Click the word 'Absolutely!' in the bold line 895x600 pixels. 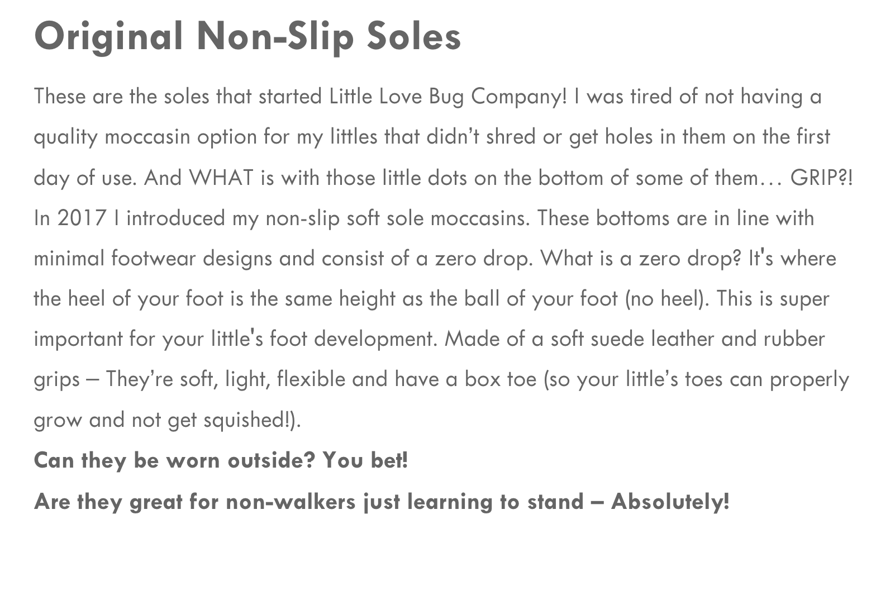pos(670,501)
